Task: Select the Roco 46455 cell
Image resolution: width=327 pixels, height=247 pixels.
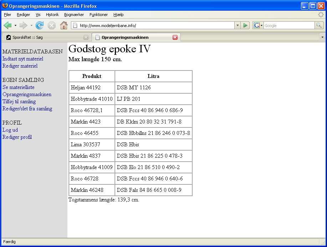Action: [x=92, y=133]
